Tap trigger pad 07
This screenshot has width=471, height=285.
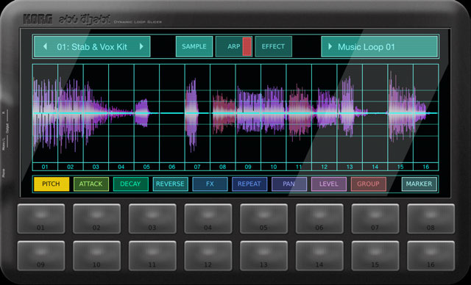pos(375,219)
